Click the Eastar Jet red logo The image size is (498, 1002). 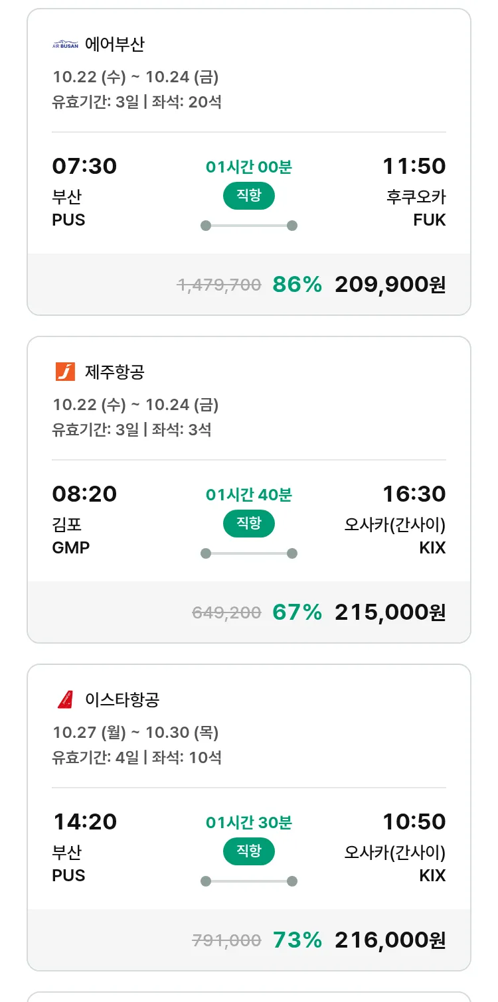(65, 699)
